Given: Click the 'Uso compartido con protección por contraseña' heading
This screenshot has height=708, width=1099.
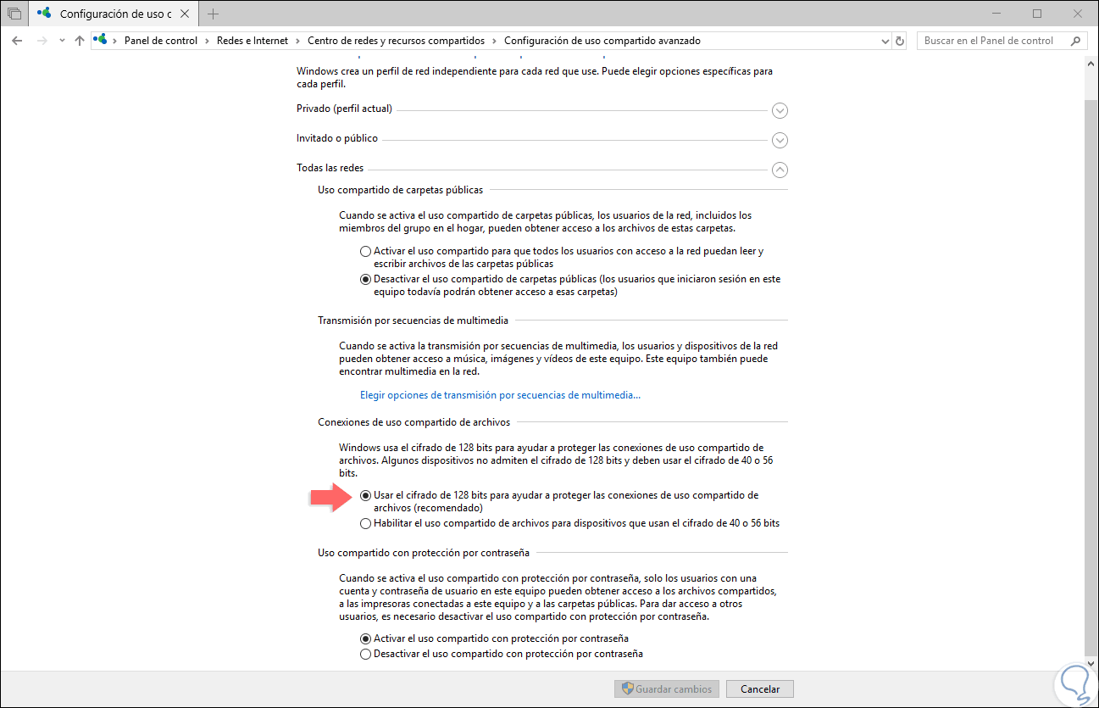Looking at the screenshot, I should [x=424, y=553].
